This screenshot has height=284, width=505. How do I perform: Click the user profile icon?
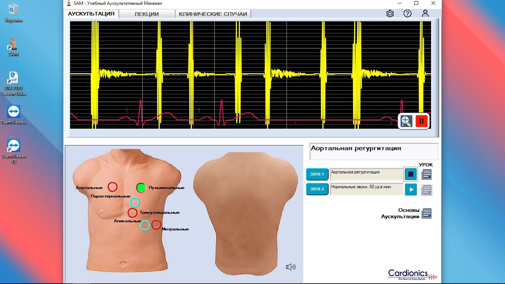click(x=425, y=13)
